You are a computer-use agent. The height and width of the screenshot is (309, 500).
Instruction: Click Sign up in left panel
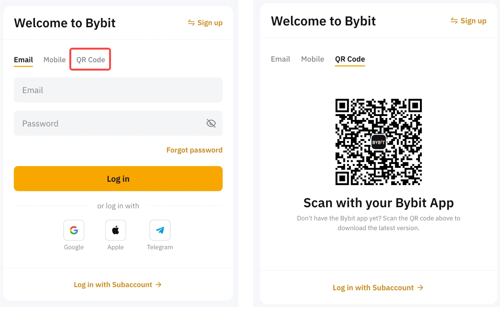point(205,23)
